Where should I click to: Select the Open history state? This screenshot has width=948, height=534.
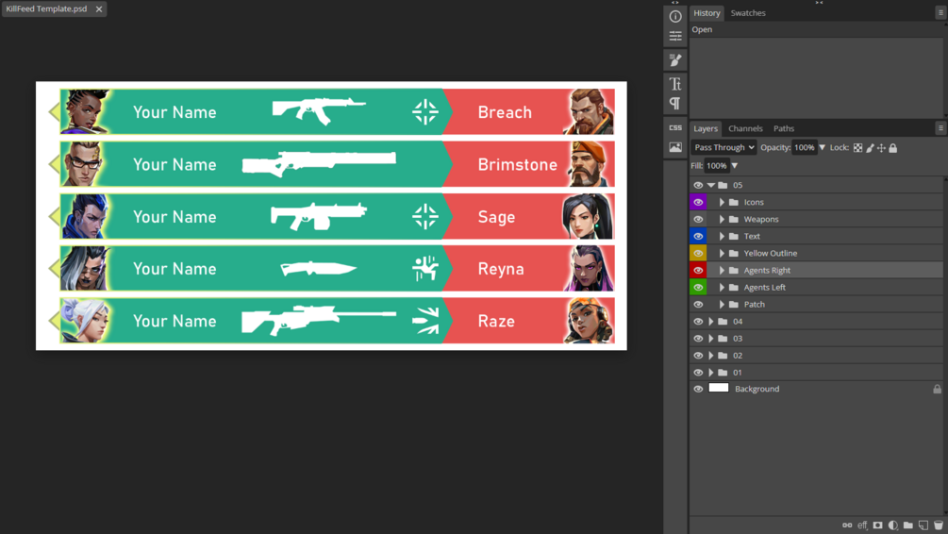pyautogui.click(x=816, y=29)
